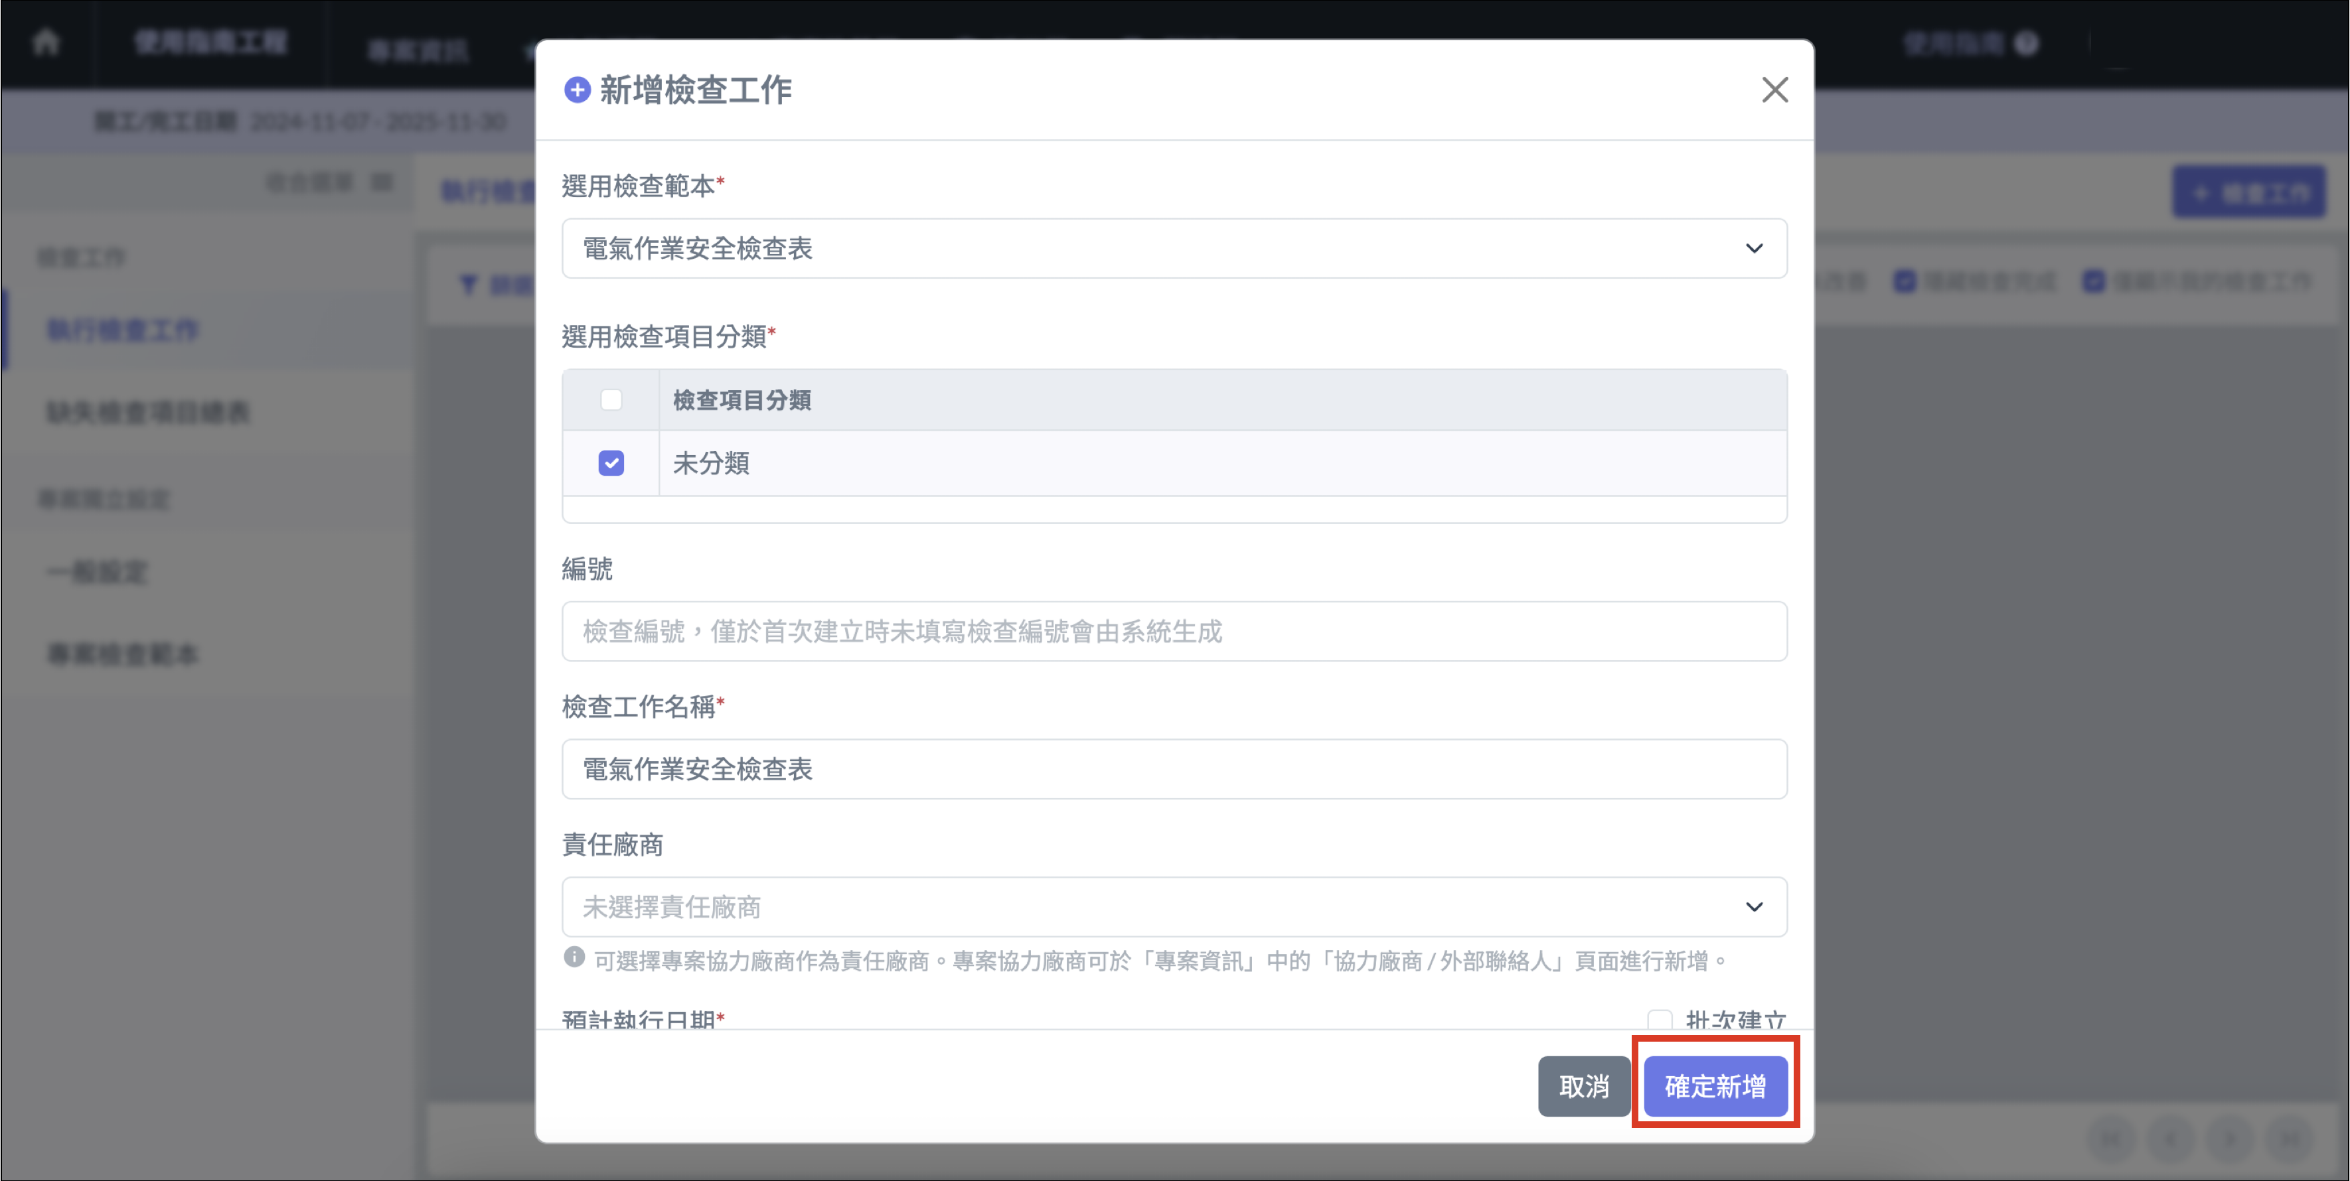This screenshot has height=1181, width=2350.
Task: Uncheck the 未分類 category checkbox
Action: click(x=611, y=463)
